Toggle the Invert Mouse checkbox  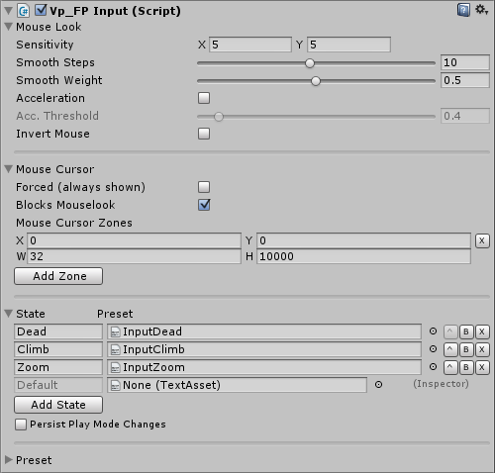tap(204, 134)
